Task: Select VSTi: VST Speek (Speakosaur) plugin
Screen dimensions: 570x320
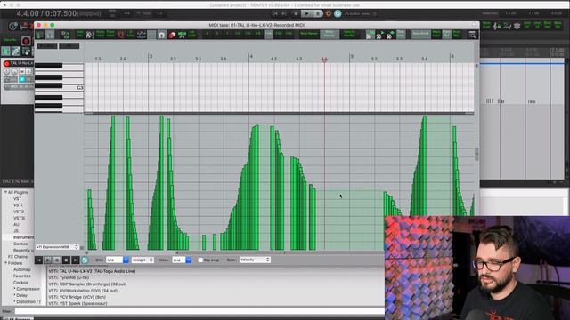Action: pyautogui.click(x=77, y=303)
